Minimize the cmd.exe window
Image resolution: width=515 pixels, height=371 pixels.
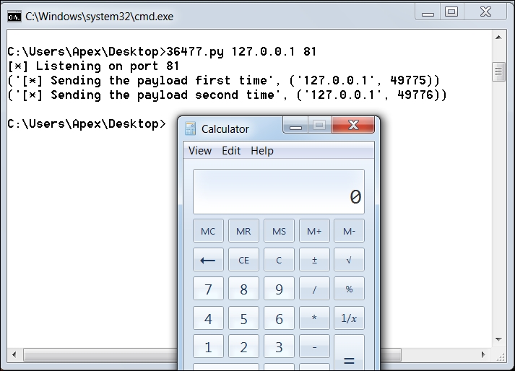pyautogui.click(x=428, y=12)
